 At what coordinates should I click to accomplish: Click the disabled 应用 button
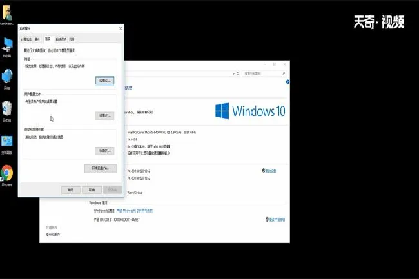click(113, 190)
